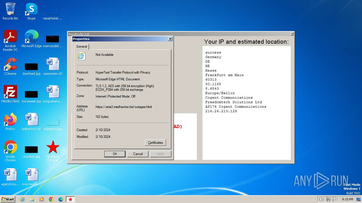
Task: Confirm Properties dialog with OK
Action: coord(115,154)
